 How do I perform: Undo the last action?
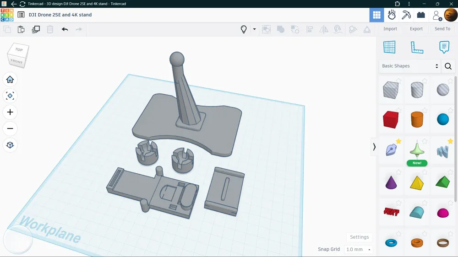[65, 29]
